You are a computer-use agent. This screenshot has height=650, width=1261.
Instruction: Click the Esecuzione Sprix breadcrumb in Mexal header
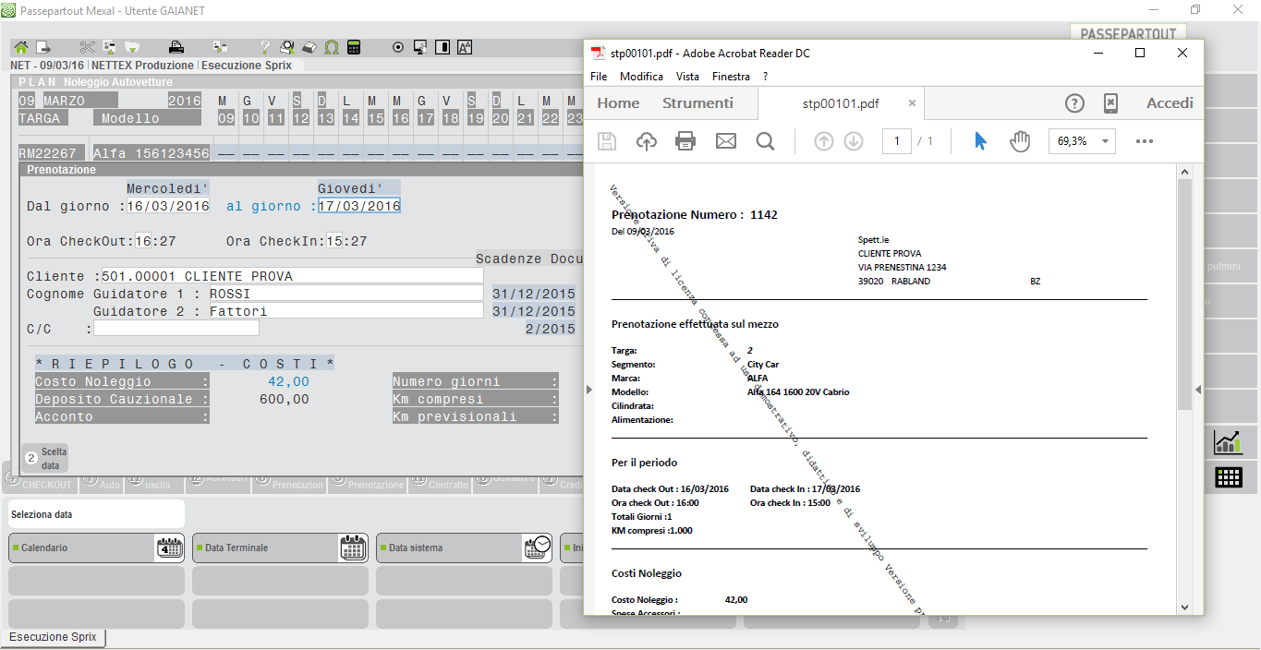246,66
